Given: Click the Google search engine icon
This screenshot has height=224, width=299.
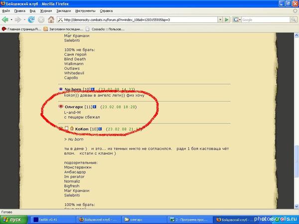Looking at the screenshot, I should pos(236,19).
